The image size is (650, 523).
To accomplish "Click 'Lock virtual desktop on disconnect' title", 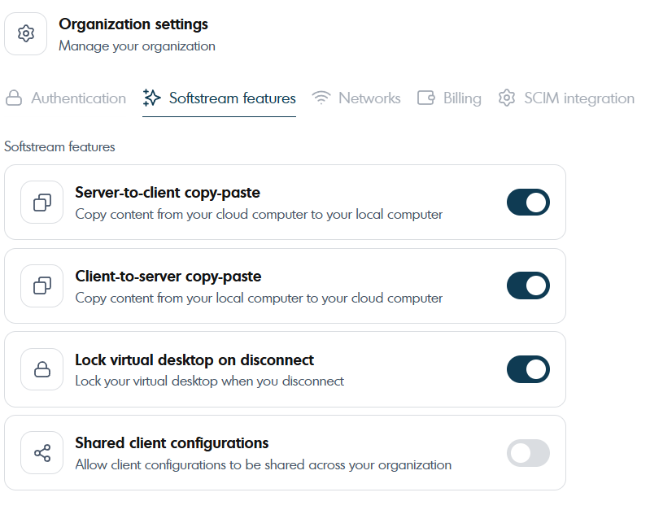I will [x=194, y=360].
